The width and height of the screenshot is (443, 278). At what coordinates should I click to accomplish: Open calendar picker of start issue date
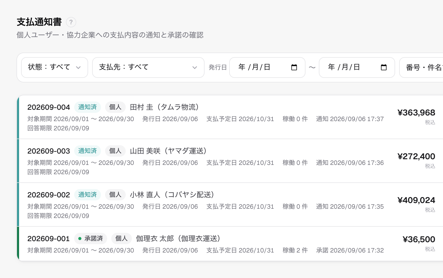point(294,67)
